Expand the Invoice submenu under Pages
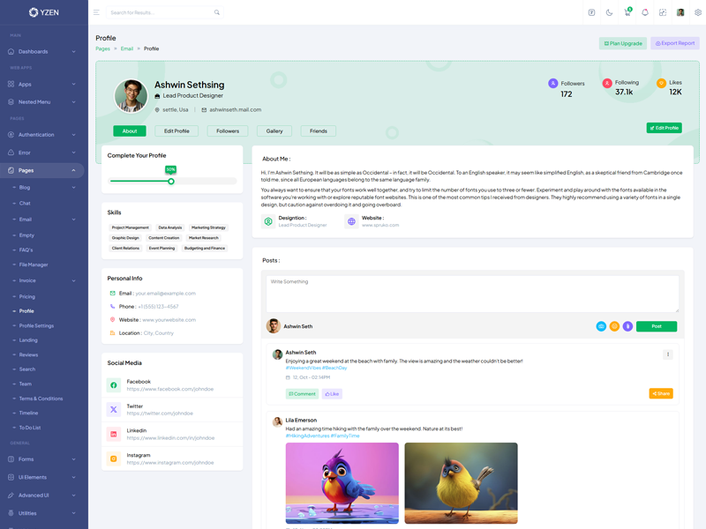 coord(44,280)
